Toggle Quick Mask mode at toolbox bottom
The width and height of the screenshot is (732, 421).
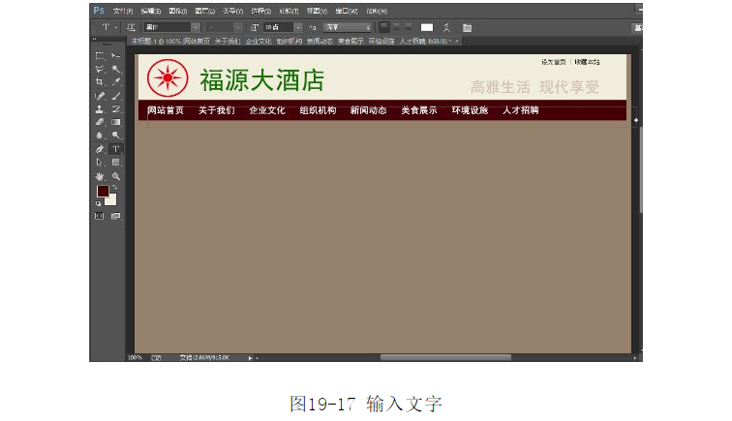pyautogui.click(x=100, y=216)
